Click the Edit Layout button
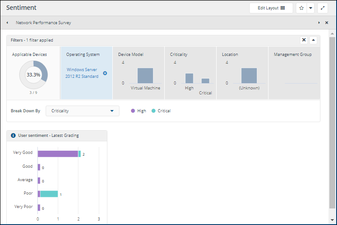This screenshot has width=337, height=225. click(x=271, y=8)
